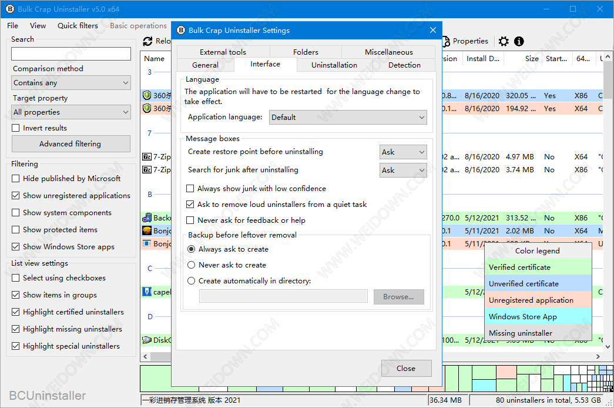Switch to the Detection tab

click(x=404, y=65)
